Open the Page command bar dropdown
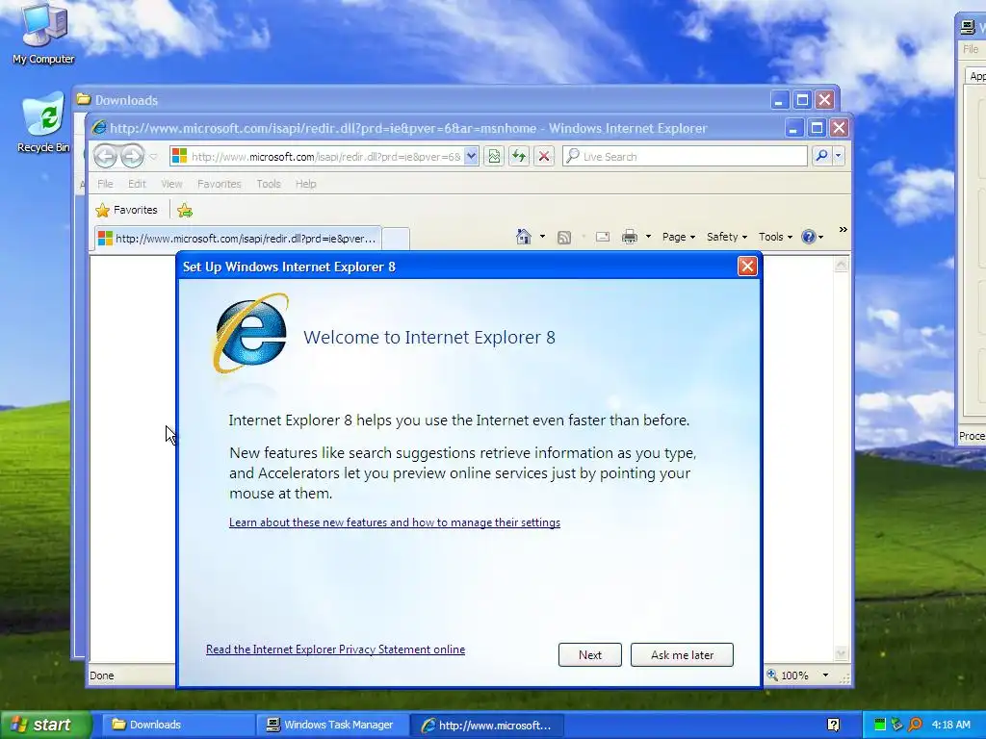The width and height of the screenshot is (986, 739). coord(679,237)
